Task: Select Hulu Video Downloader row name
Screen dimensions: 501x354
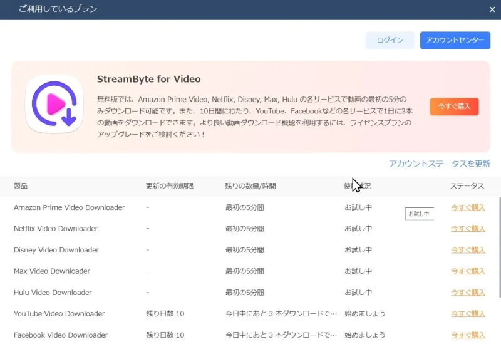Action: click(53, 293)
